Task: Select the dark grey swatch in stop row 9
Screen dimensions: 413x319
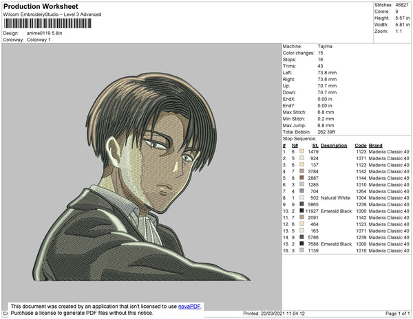Action: 302,204
